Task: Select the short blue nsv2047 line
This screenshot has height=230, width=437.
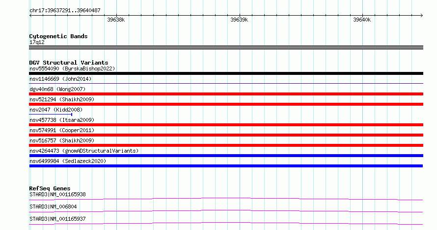Action: [x=51, y=114]
